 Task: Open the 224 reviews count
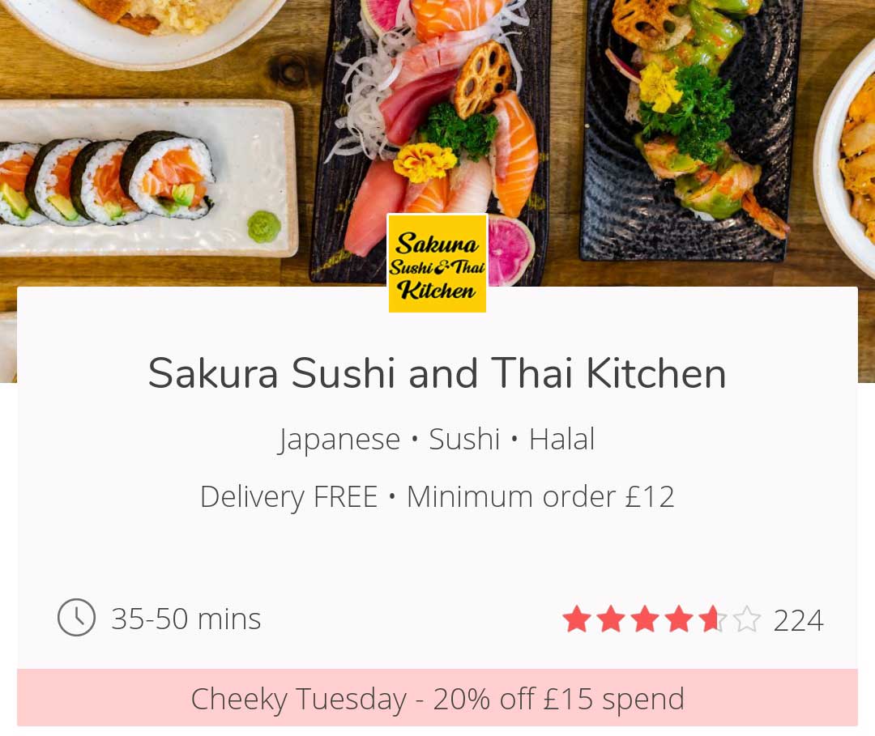(798, 620)
